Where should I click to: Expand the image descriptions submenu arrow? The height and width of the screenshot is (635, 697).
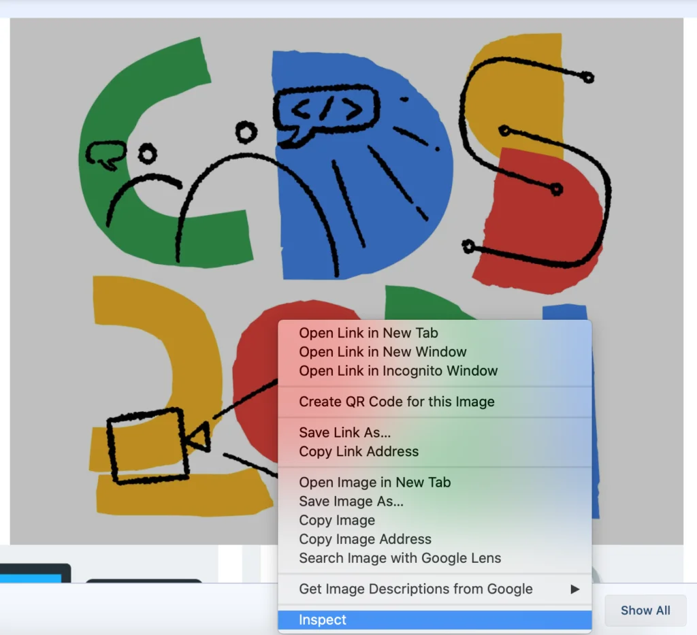click(574, 589)
